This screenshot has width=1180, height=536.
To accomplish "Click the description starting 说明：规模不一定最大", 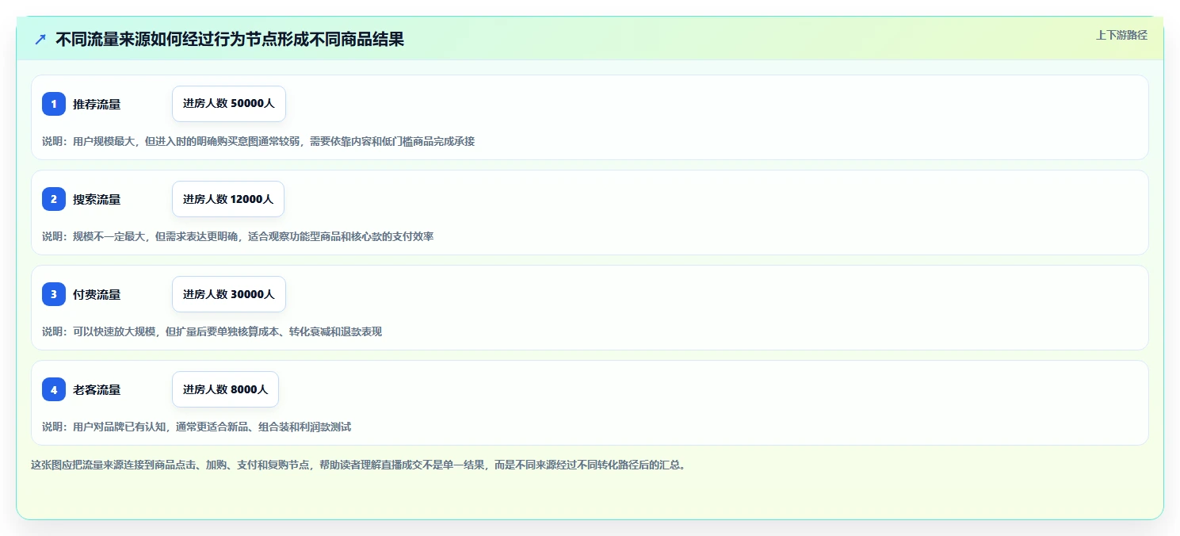I will tap(238, 236).
